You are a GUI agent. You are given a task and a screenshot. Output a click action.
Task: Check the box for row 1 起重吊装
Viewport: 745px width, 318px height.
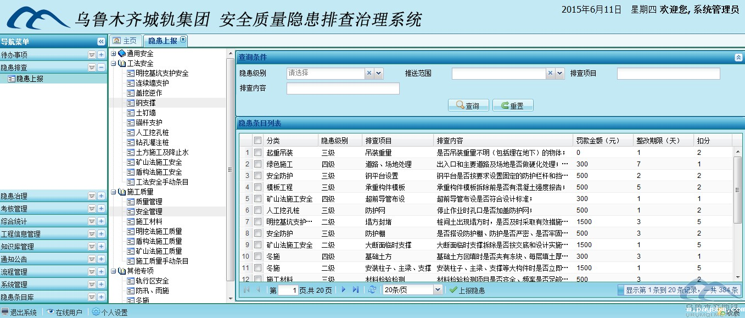click(257, 153)
